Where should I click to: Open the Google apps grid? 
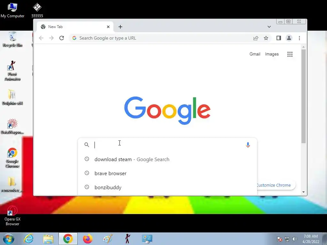[290, 54]
